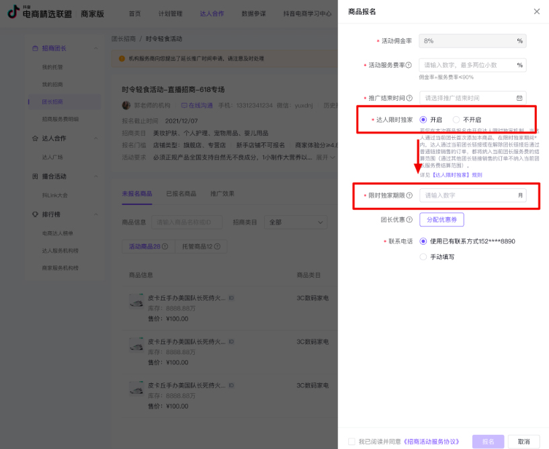Screen dimensions: 549x449
Task: Click the 分配优惠券 button
Action: (x=441, y=220)
